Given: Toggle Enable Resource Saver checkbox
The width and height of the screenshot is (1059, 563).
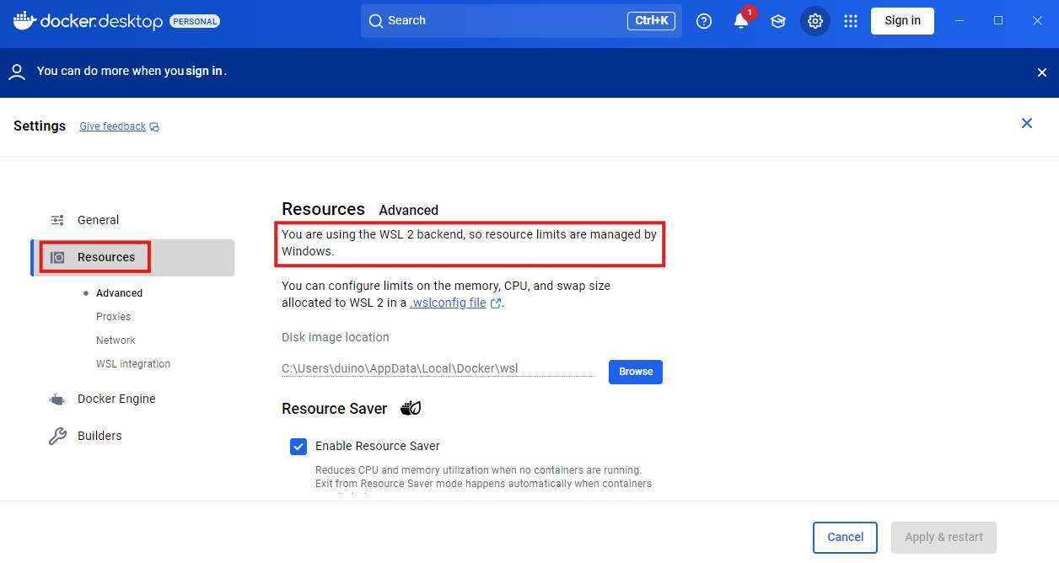Looking at the screenshot, I should coord(298,446).
